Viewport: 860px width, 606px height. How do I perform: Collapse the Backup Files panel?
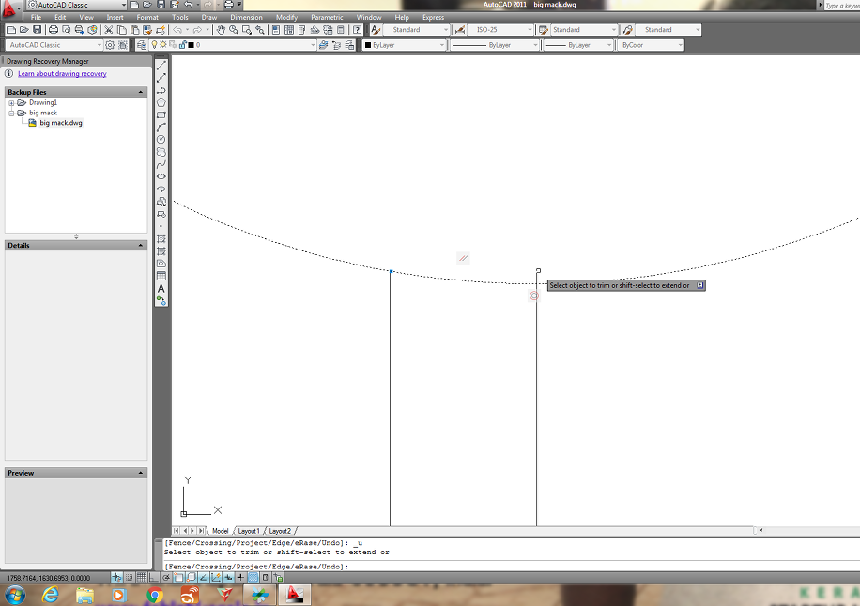(141, 92)
